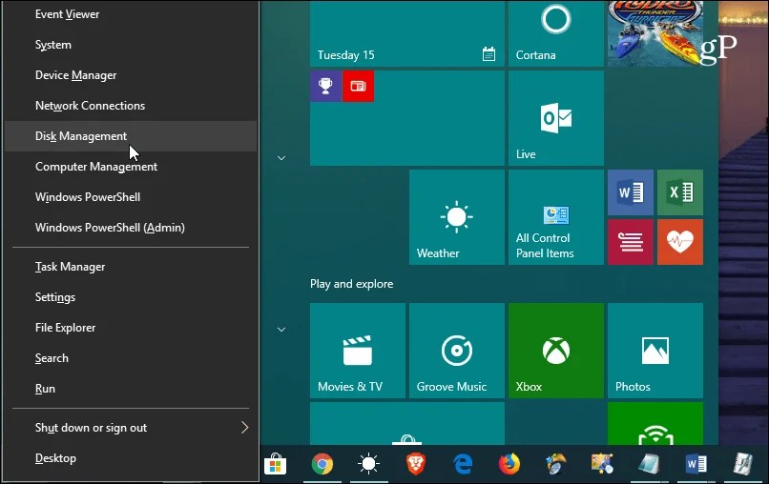Click the purple trophy tile

pos(325,86)
